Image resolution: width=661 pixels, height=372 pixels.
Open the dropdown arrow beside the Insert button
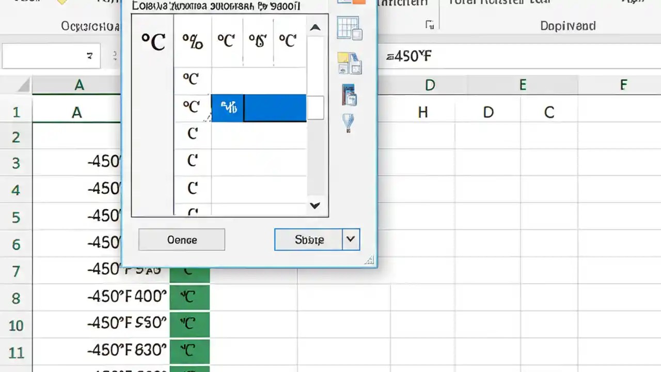(x=351, y=239)
